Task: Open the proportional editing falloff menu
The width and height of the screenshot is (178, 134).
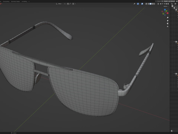Action: click(76, 4)
